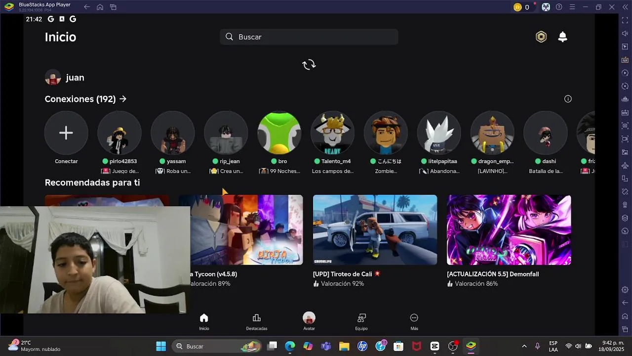This screenshot has width=632, height=356.
Task: Open the Avatar tab
Action: click(x=309, y=322)
